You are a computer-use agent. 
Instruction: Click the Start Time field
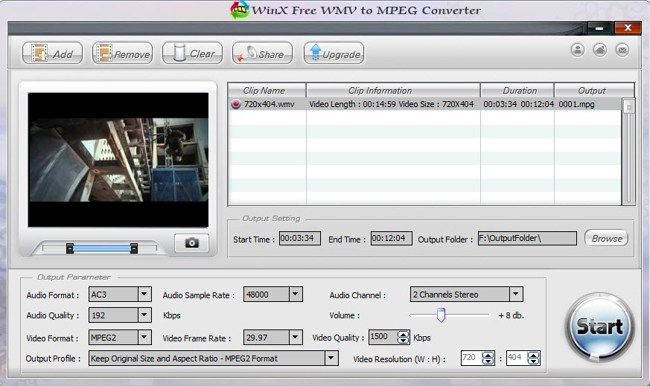point(300,238)
